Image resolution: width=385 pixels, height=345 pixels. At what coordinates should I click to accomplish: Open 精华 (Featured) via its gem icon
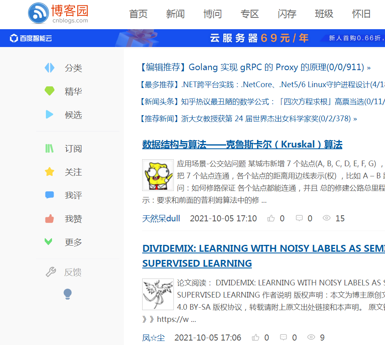pyautogui.click(x=50, y=91)
